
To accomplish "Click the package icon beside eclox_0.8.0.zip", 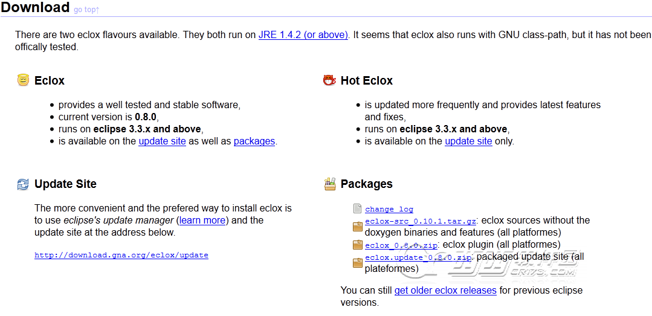I will (x=358, y=245).
